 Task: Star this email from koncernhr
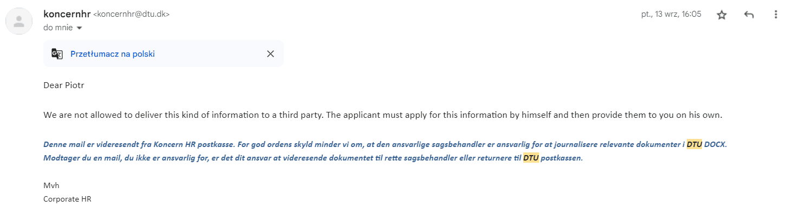coord(721,15)
